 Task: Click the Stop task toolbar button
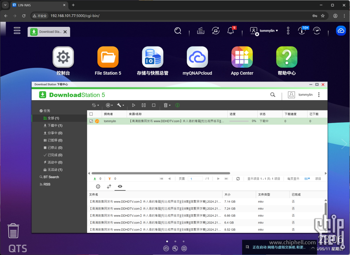(x=154, y=105)
